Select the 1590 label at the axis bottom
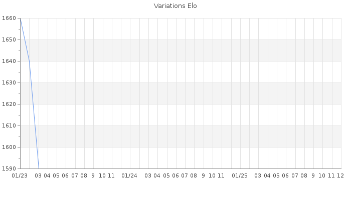The image size is (351, 200). click(9, 169)
